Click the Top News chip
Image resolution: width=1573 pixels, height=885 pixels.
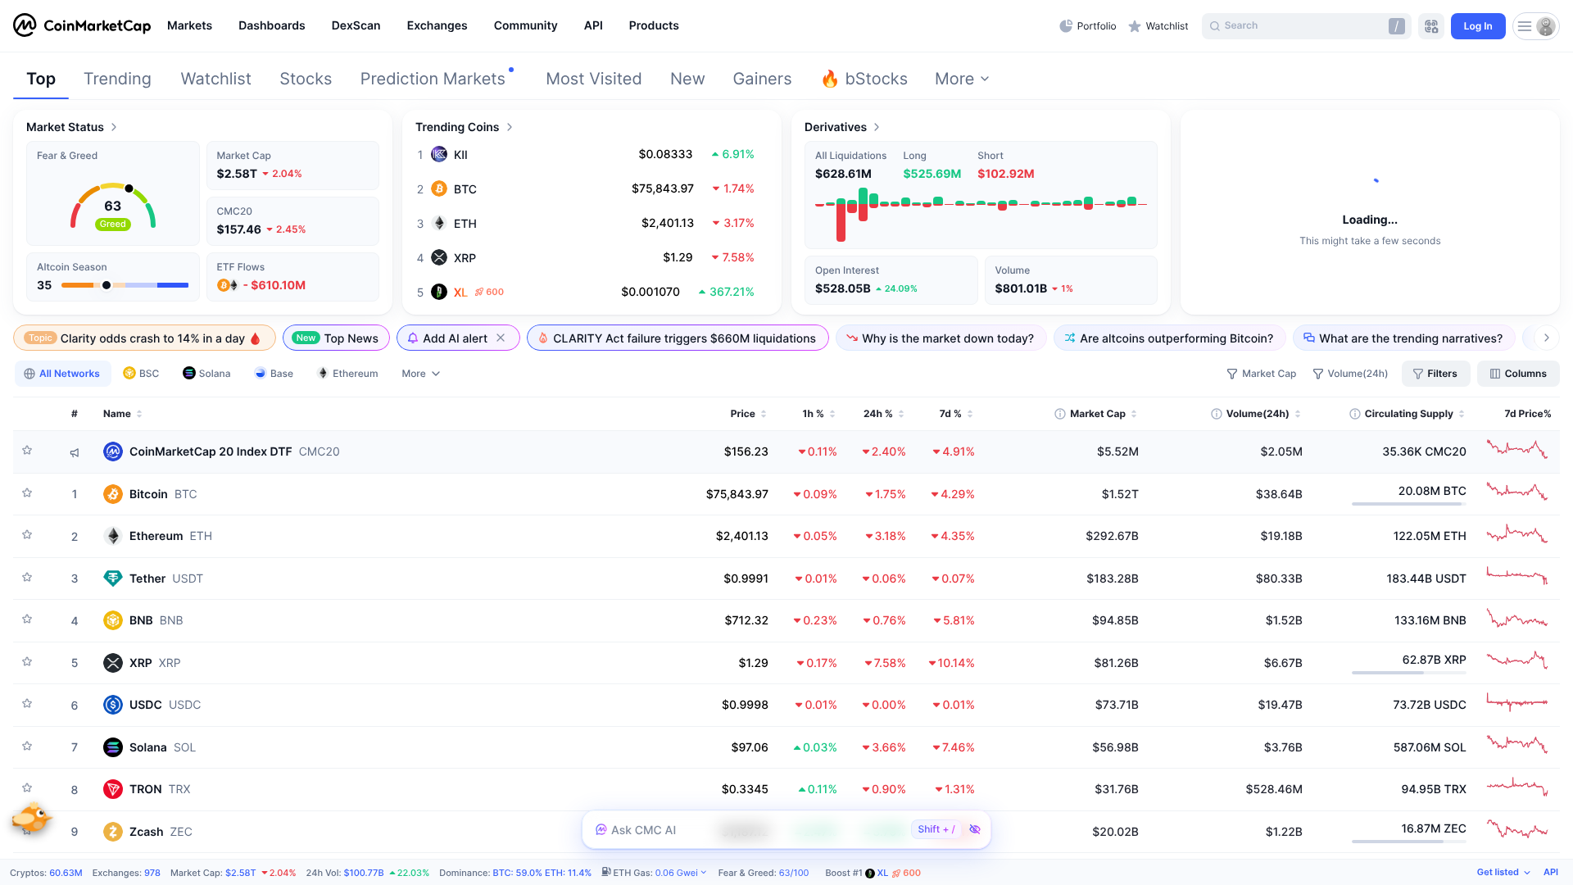(336, 338)
